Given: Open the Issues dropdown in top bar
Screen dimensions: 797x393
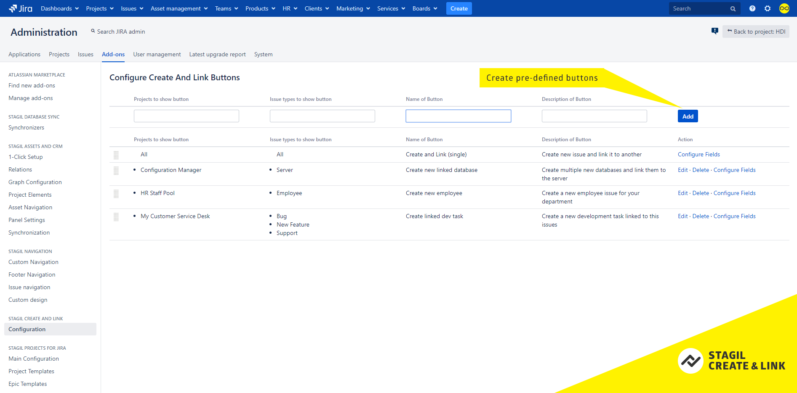Looking at the screenshot, I should (x=132, y=8).
